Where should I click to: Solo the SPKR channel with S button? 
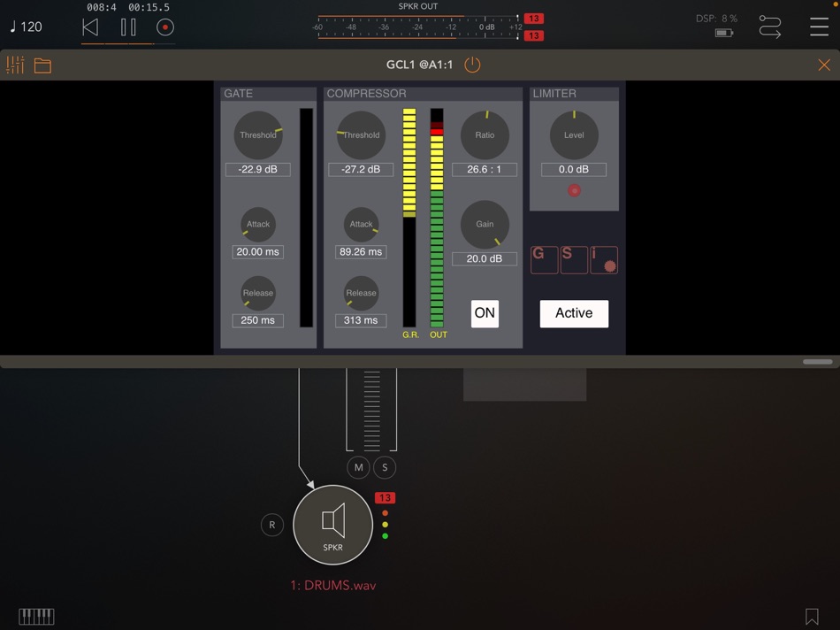tap(384, 467)
